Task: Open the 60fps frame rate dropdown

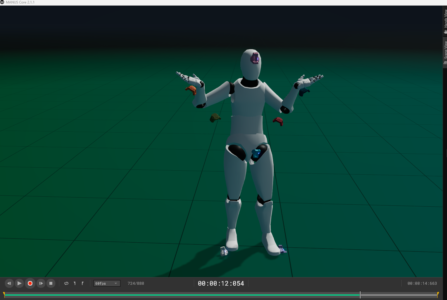Action: [x=107, y=283]
